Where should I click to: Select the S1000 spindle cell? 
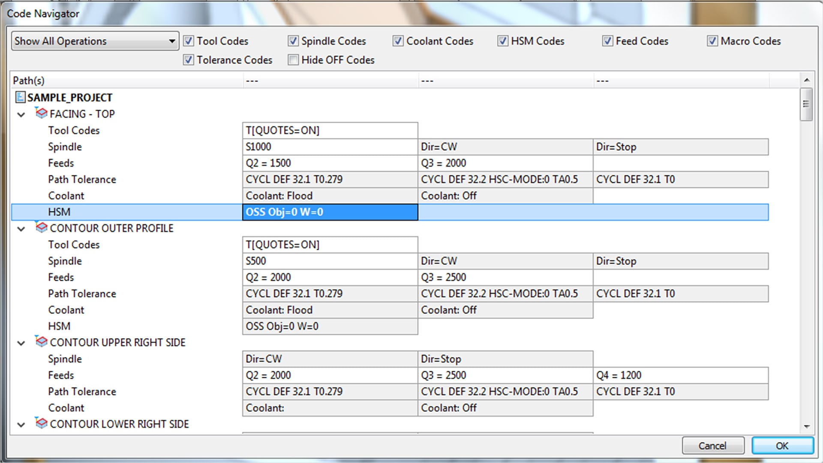click(330, 147)
